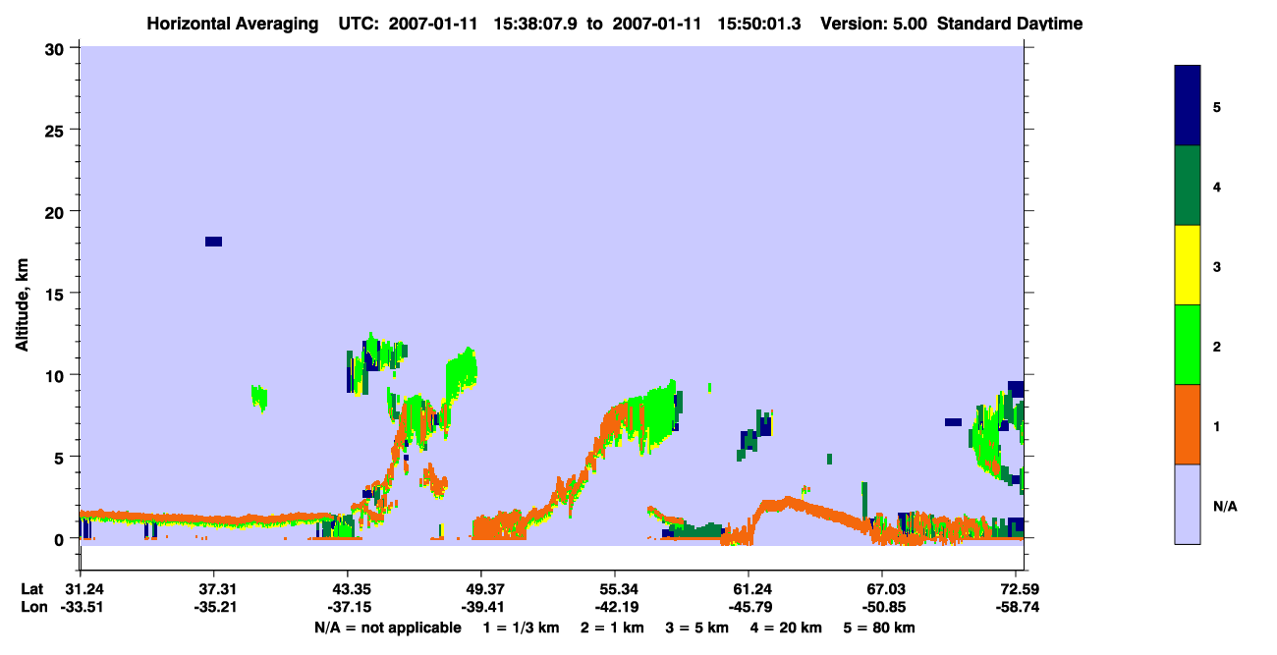This screenshot has width=1277, height=655.
Task: Click longitude value -58.74
Action: point(1016,607)
